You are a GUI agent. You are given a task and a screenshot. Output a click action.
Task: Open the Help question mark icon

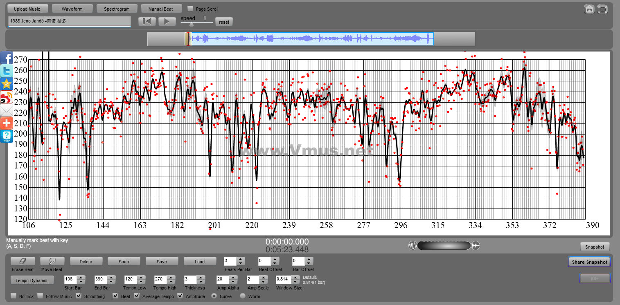coord(7,136)
